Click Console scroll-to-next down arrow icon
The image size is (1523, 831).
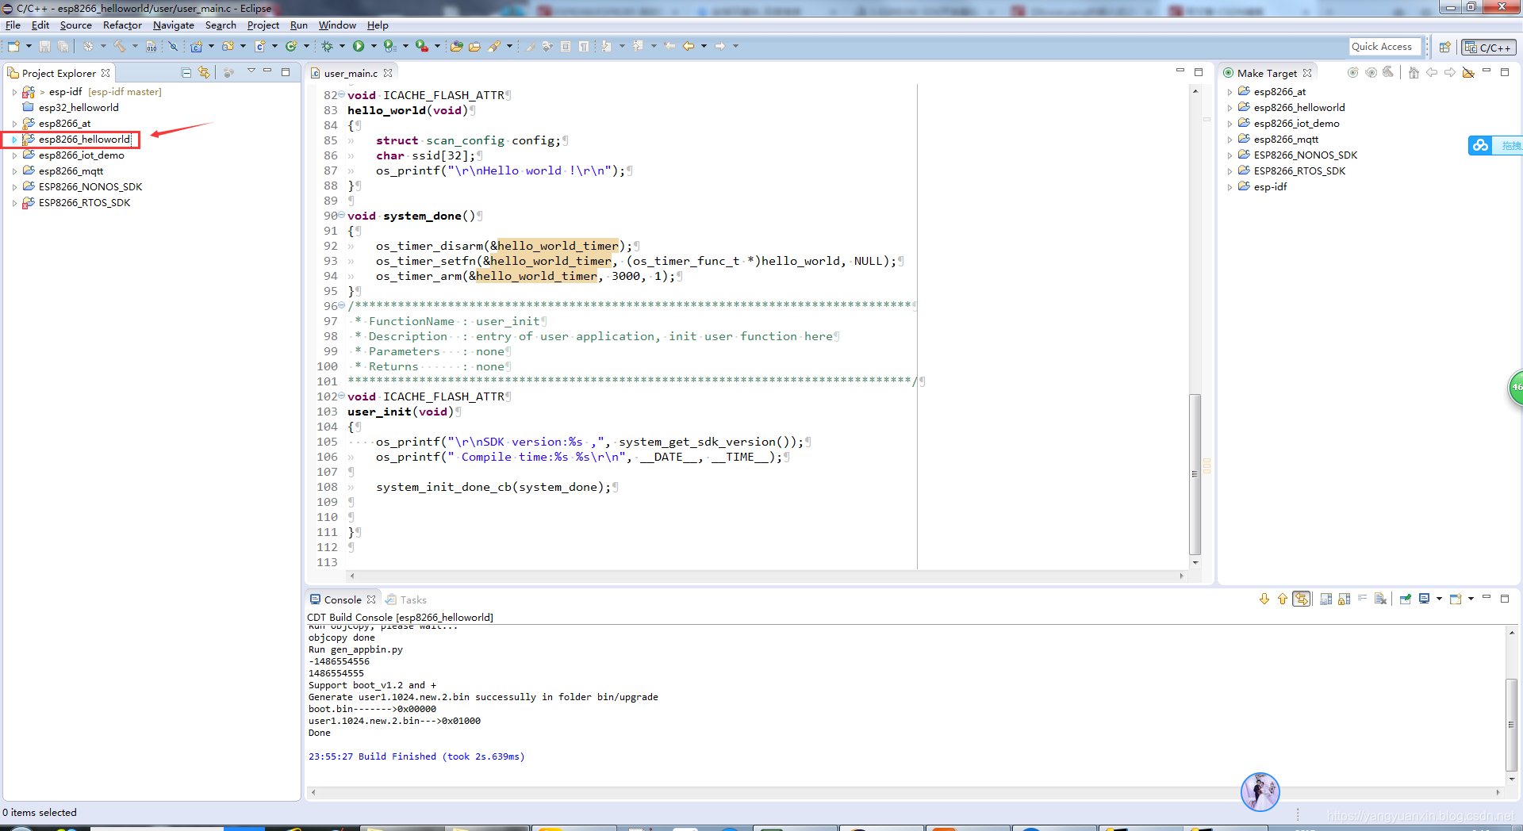tap(1264, 599)
